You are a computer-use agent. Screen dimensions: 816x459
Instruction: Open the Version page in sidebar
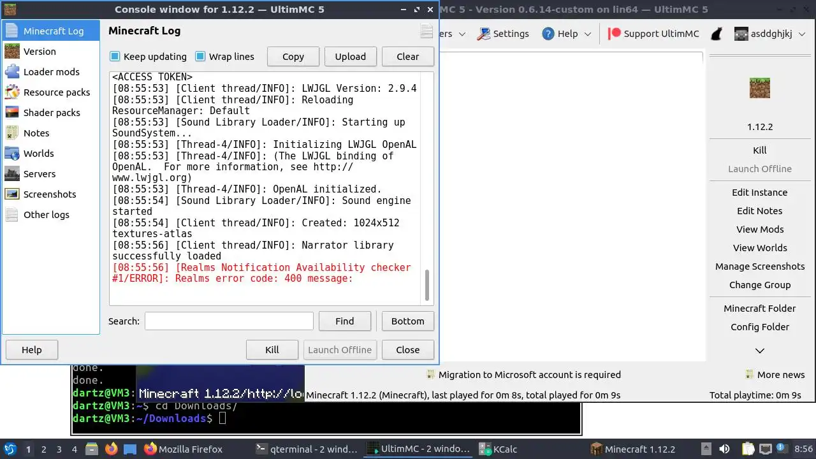[x=51, y=51]
